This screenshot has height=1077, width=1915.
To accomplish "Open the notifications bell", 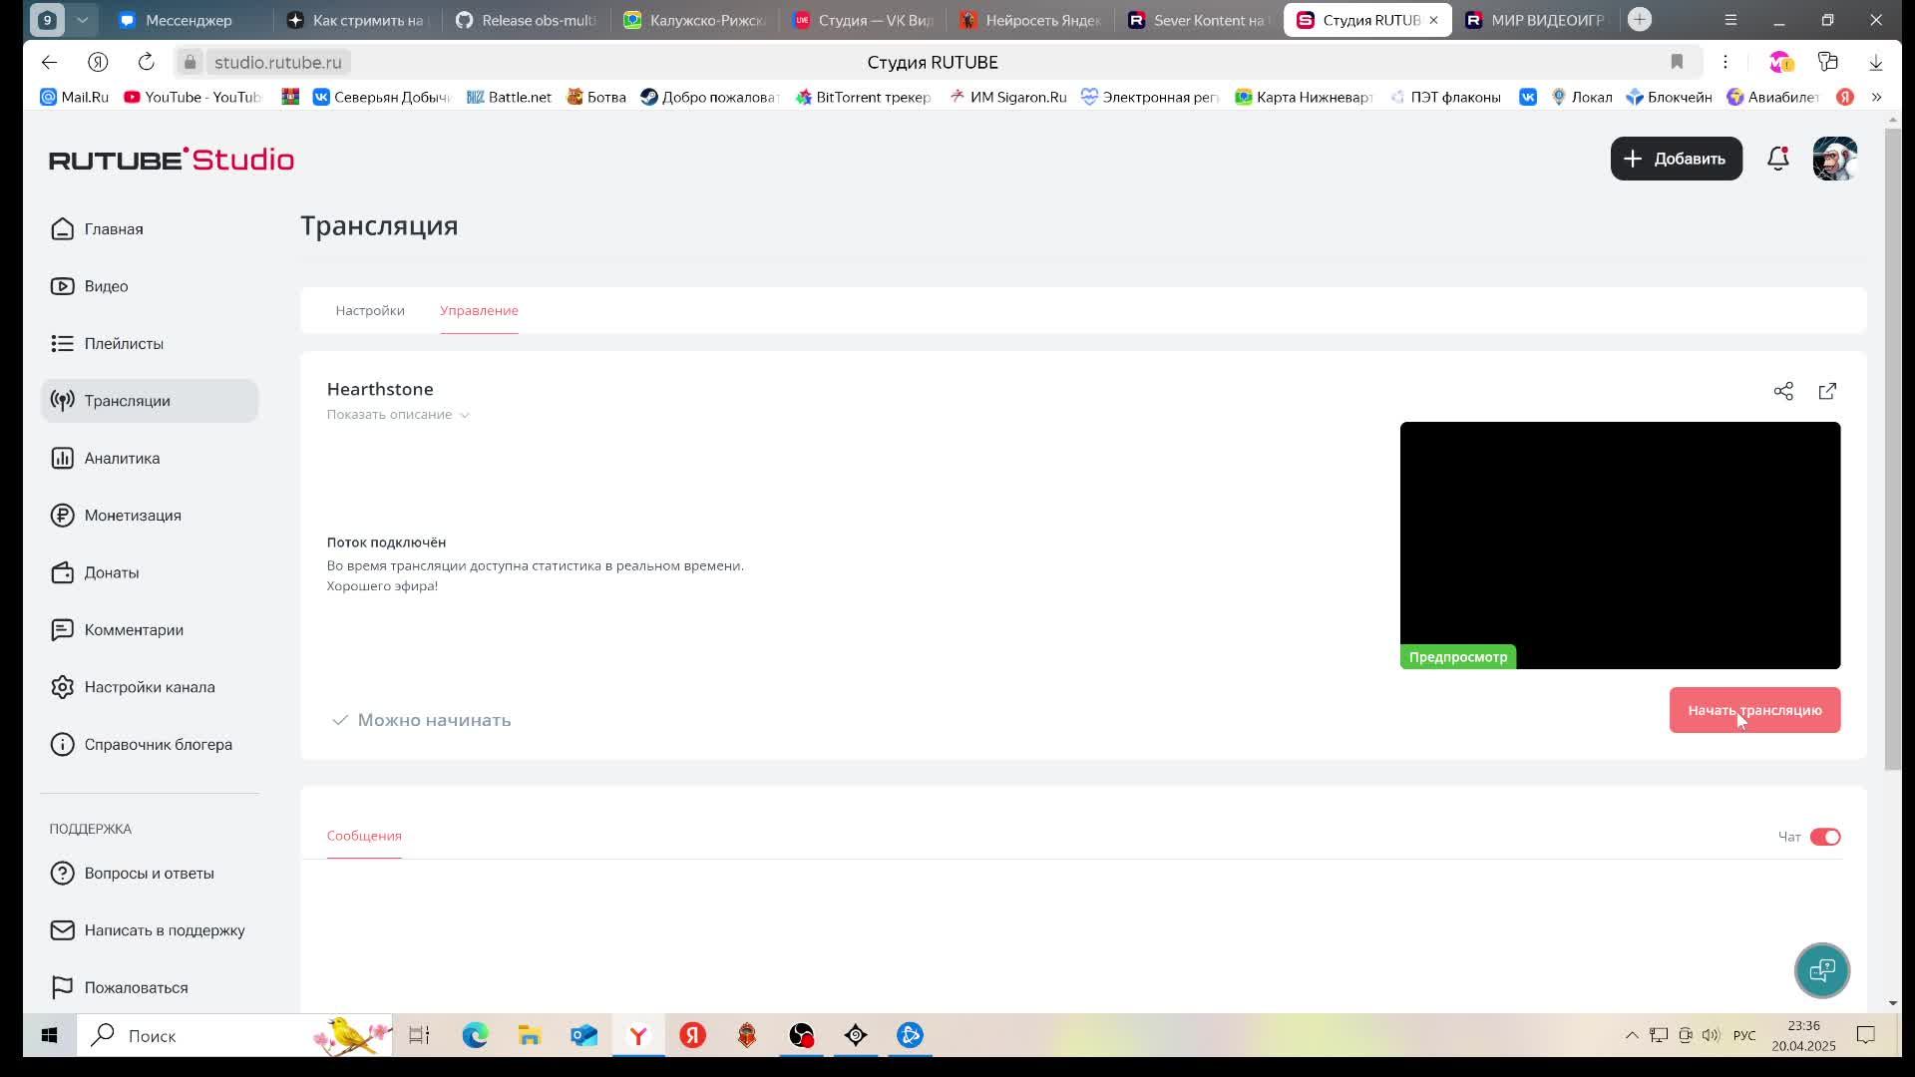I will pyautogui.click(x=1777, y=159).
